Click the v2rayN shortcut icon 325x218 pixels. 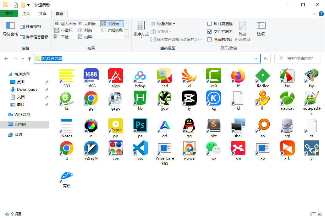coord(91,149)
